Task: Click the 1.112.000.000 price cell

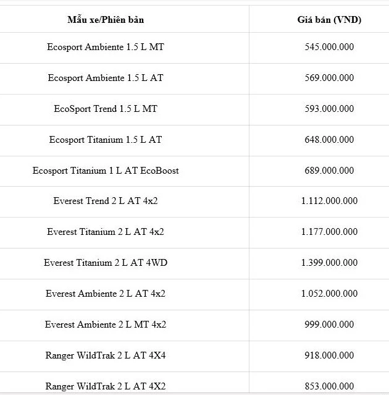Action: coord(329,202)
